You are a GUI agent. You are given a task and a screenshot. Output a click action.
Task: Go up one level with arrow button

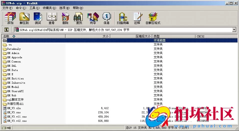pos(6,30)
